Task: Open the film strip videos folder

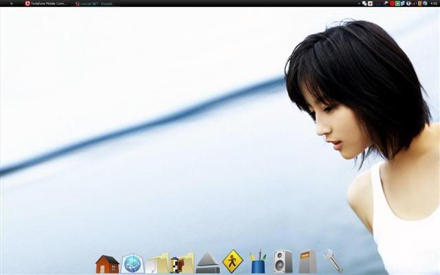Action: pos(182,263)
